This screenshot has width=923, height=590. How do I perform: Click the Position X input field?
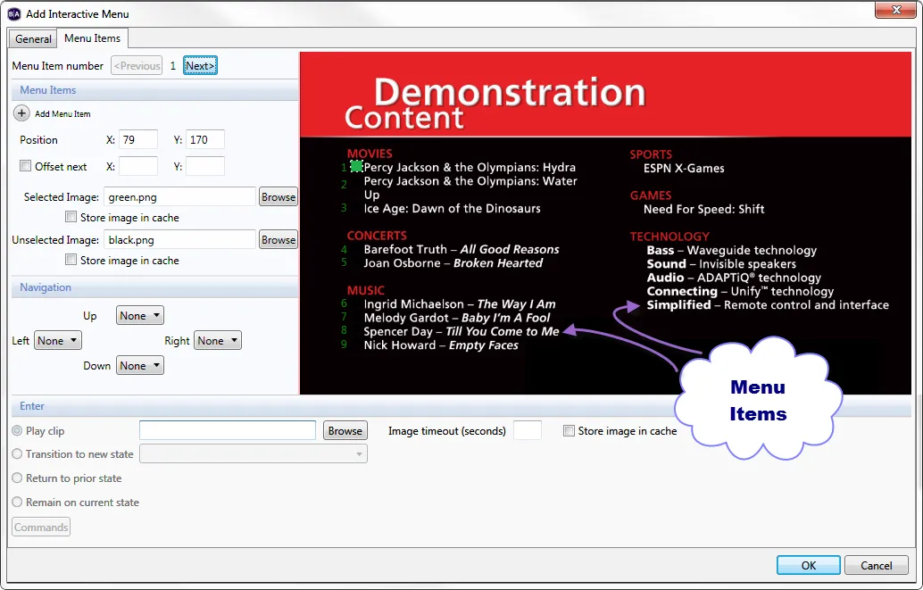pos(138,139)
